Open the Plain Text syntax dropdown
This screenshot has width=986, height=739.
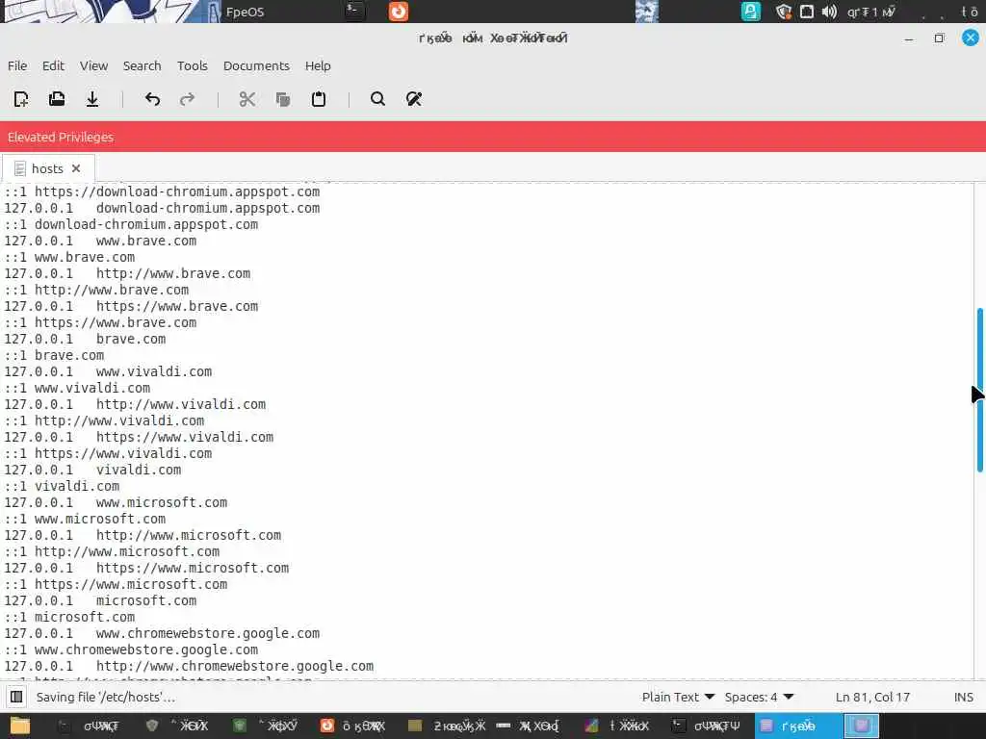[x=678, y=697]
